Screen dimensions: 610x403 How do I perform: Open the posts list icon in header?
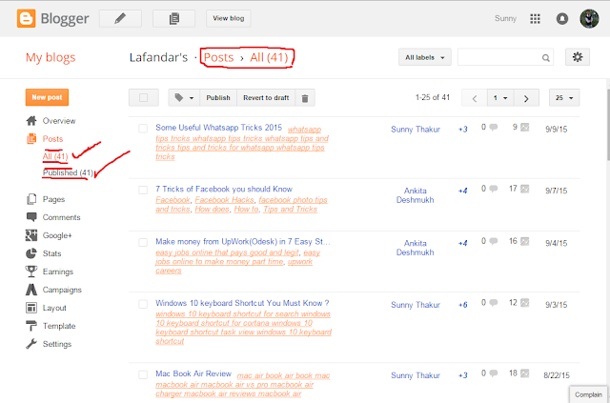[x=173, y=18]
